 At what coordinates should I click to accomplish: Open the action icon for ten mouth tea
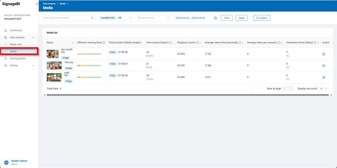pos(324,54)
